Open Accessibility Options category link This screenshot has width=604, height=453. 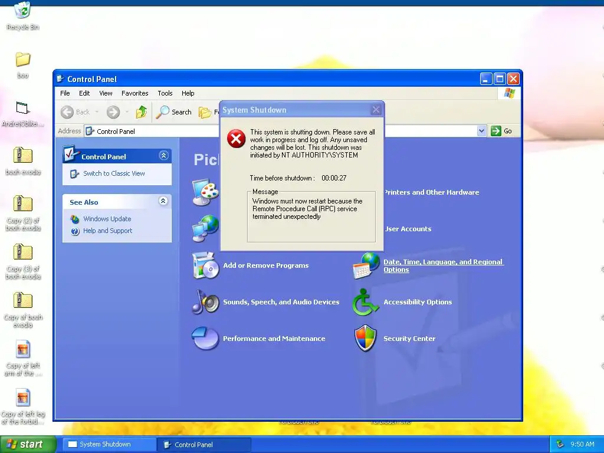418,302
